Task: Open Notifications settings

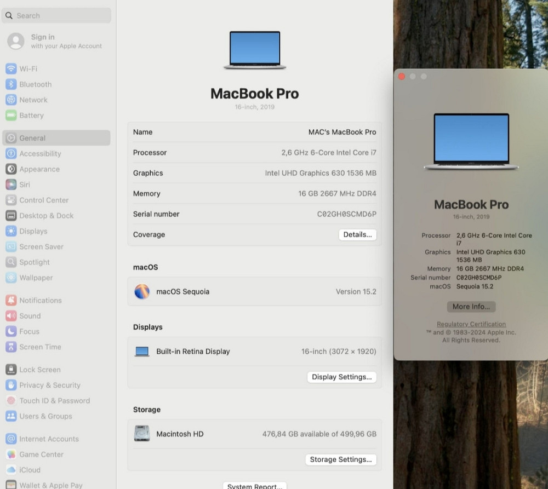Action: pos(41,300)
